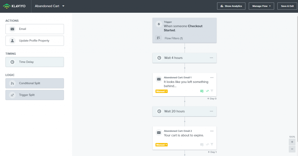
Task: Select the Email action envelope icon
Action: click(x=12, y=29)
